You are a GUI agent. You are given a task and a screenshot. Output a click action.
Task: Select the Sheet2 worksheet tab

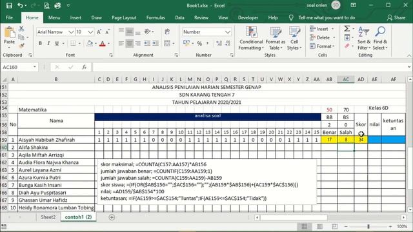point(48,217)
